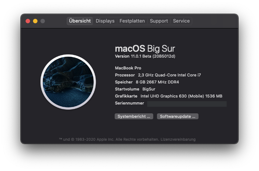
Task: Click the Grafikkarte label
Action: point(126,96)
